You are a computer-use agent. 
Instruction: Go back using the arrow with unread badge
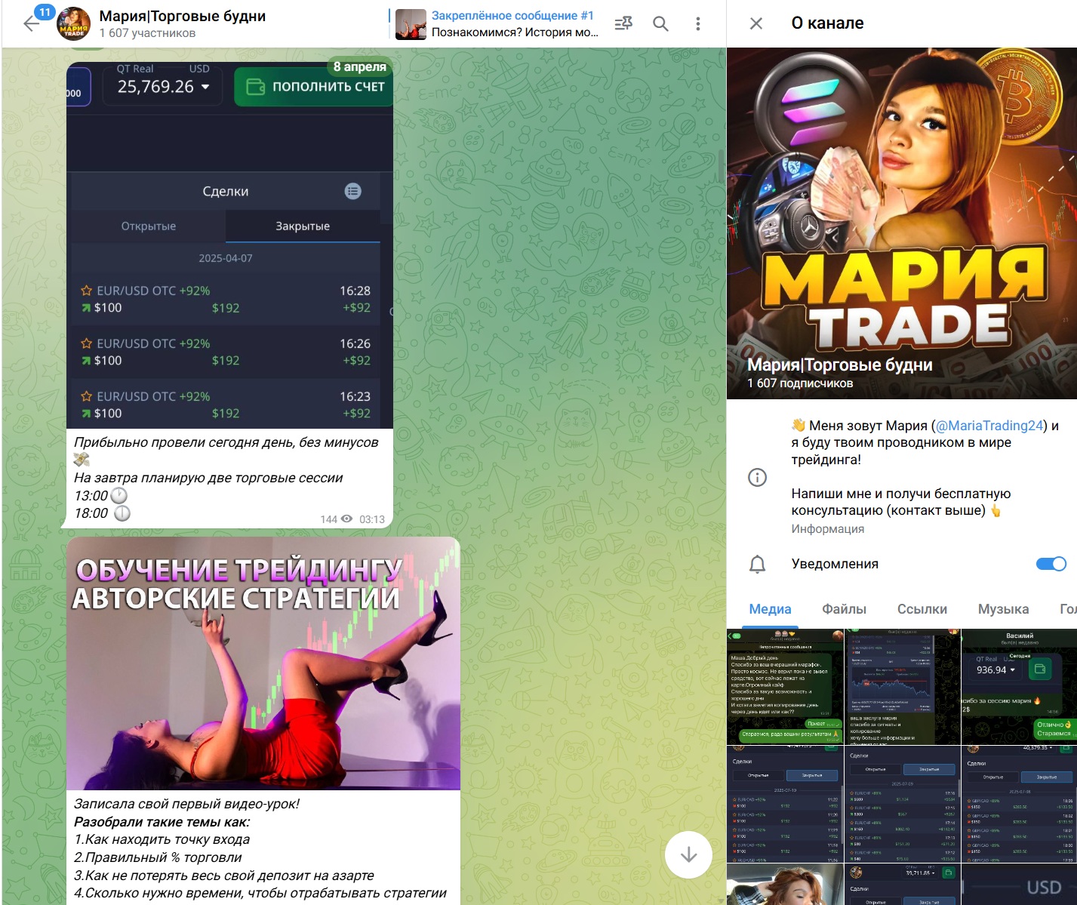coord(31,23)
